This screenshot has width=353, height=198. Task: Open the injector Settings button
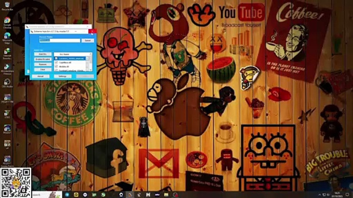63,76
